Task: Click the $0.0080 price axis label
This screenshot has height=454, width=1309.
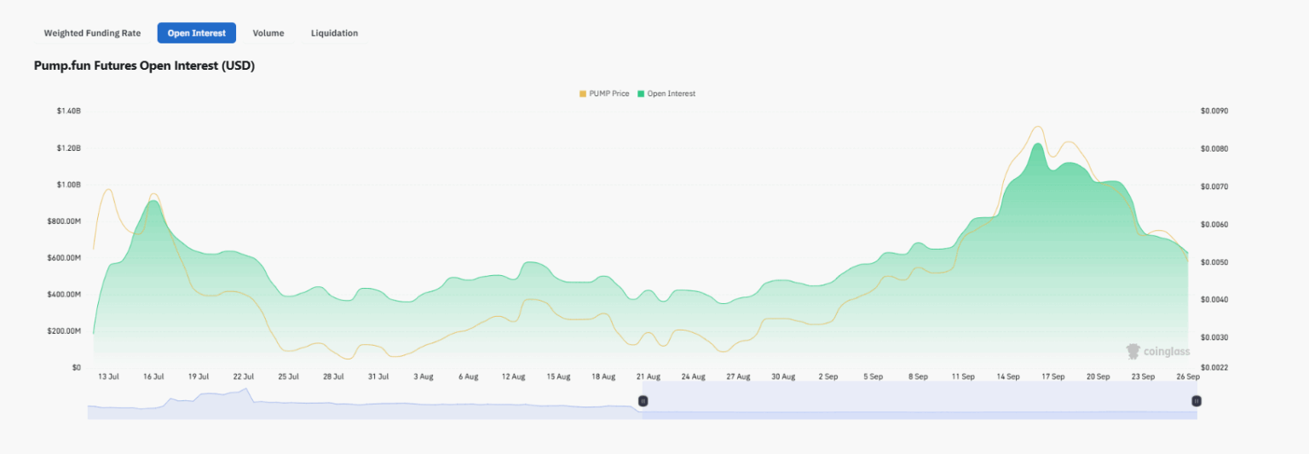Action: click(1214, 149)
